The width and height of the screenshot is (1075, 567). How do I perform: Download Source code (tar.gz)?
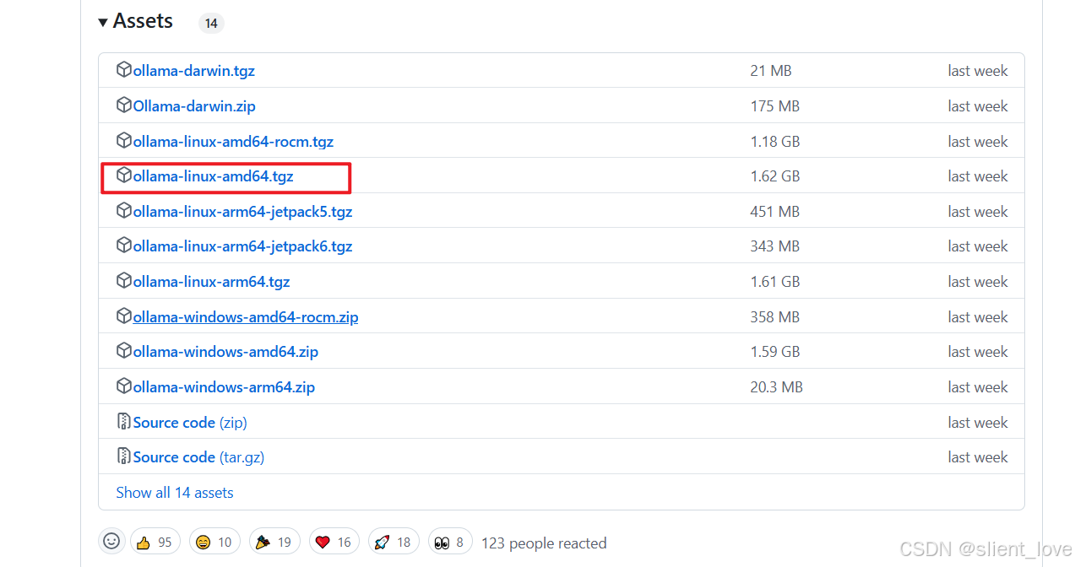(x=198, y=457)
